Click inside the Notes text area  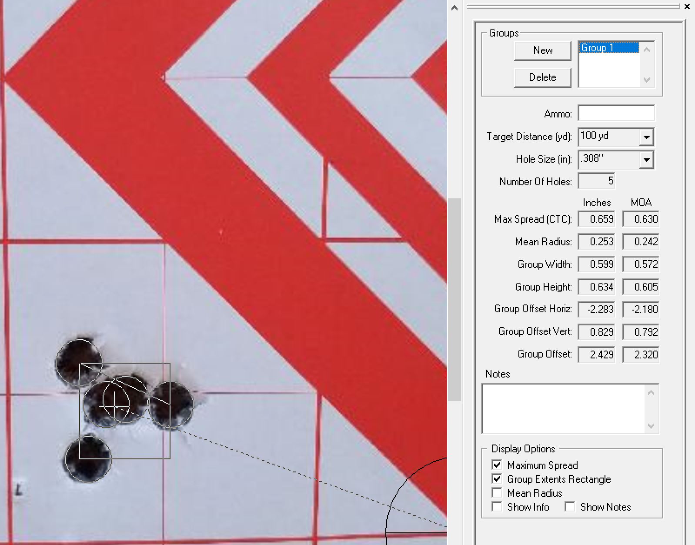pyautogui.click(x=564, y=408)
